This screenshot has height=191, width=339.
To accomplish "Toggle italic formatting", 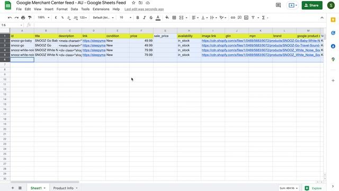I will (x=144, y=18).
